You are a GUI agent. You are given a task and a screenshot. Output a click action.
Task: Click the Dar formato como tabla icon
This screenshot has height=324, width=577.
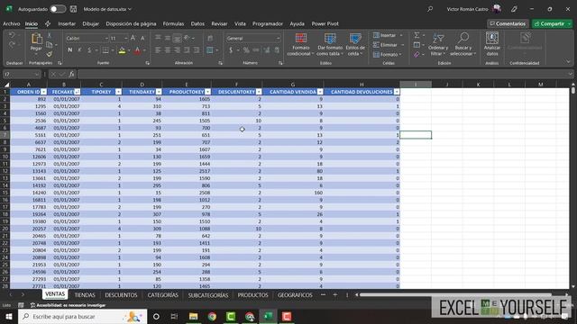[330, 38]
